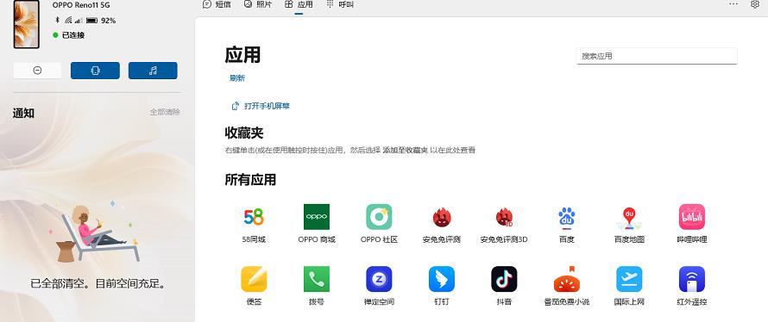Open the 百度地图 app icon
Screen dimensions: 768x322
629,217
